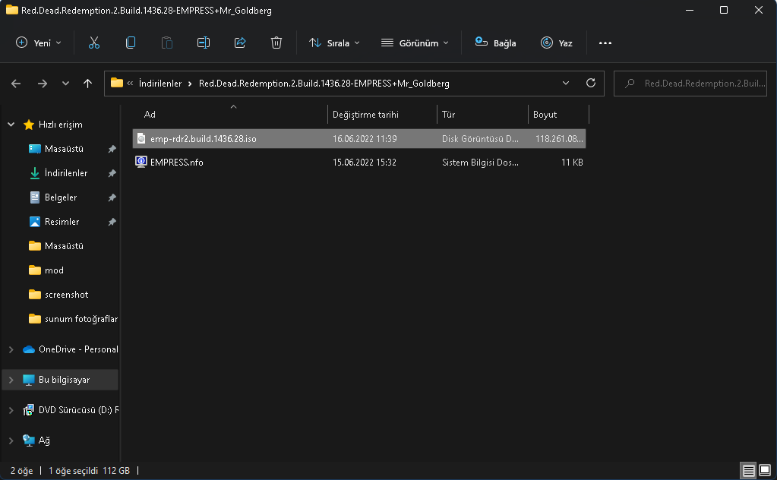
Task: Sort by the Ad column header
Action: coord(150,115)
